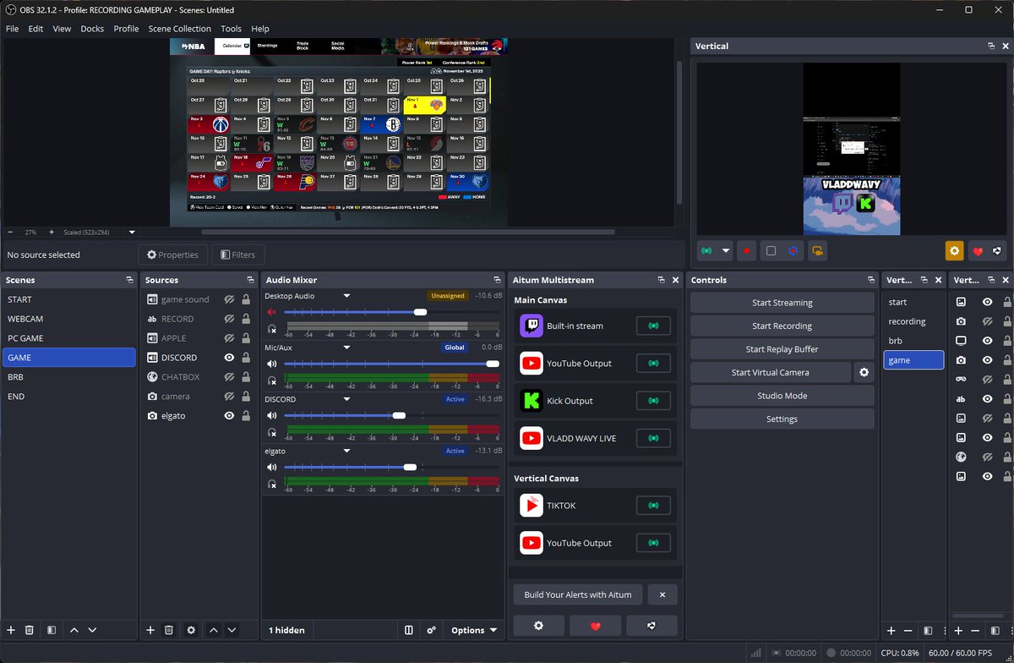Open advanced audio properties gears icon
This screenshot has height=663, width=1014.
(x=431, y=630)
